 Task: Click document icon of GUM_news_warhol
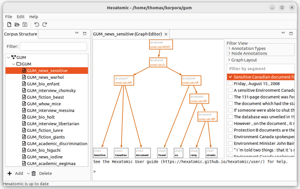point(24,77)
